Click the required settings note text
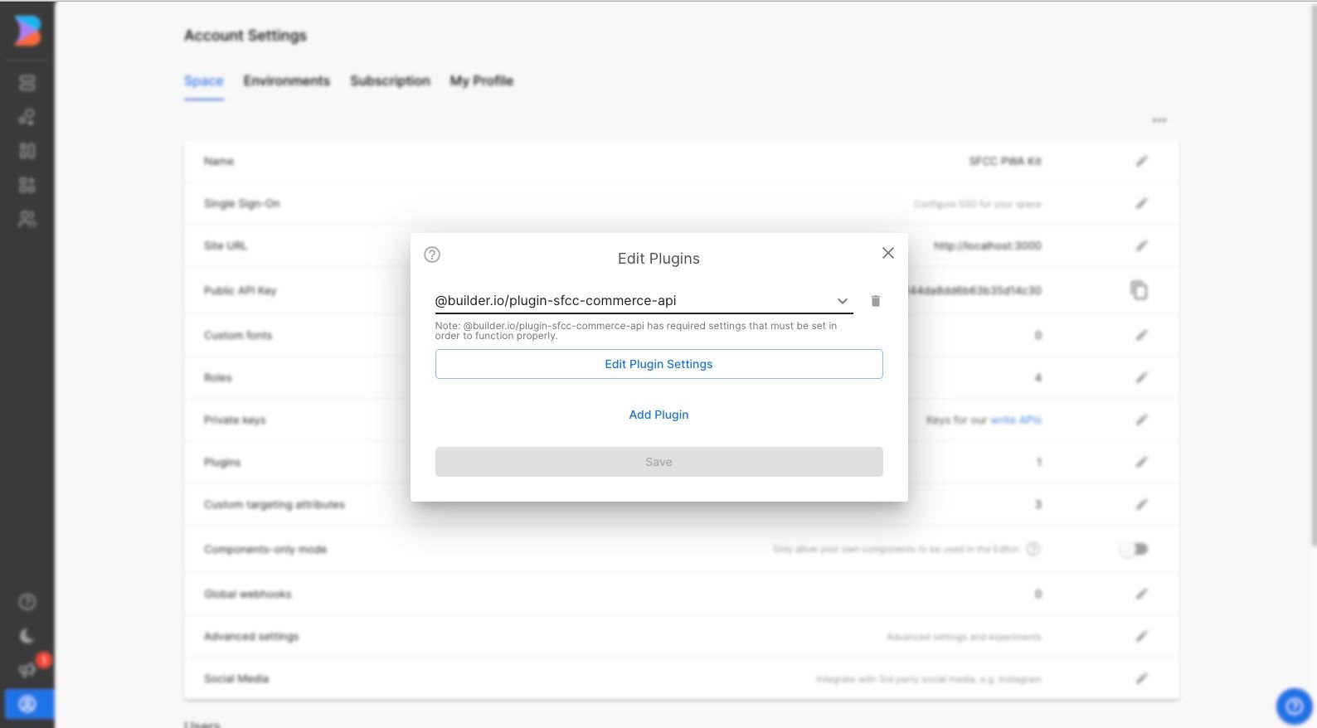Viewport: 1317px width, 728px height. point(636,331)
